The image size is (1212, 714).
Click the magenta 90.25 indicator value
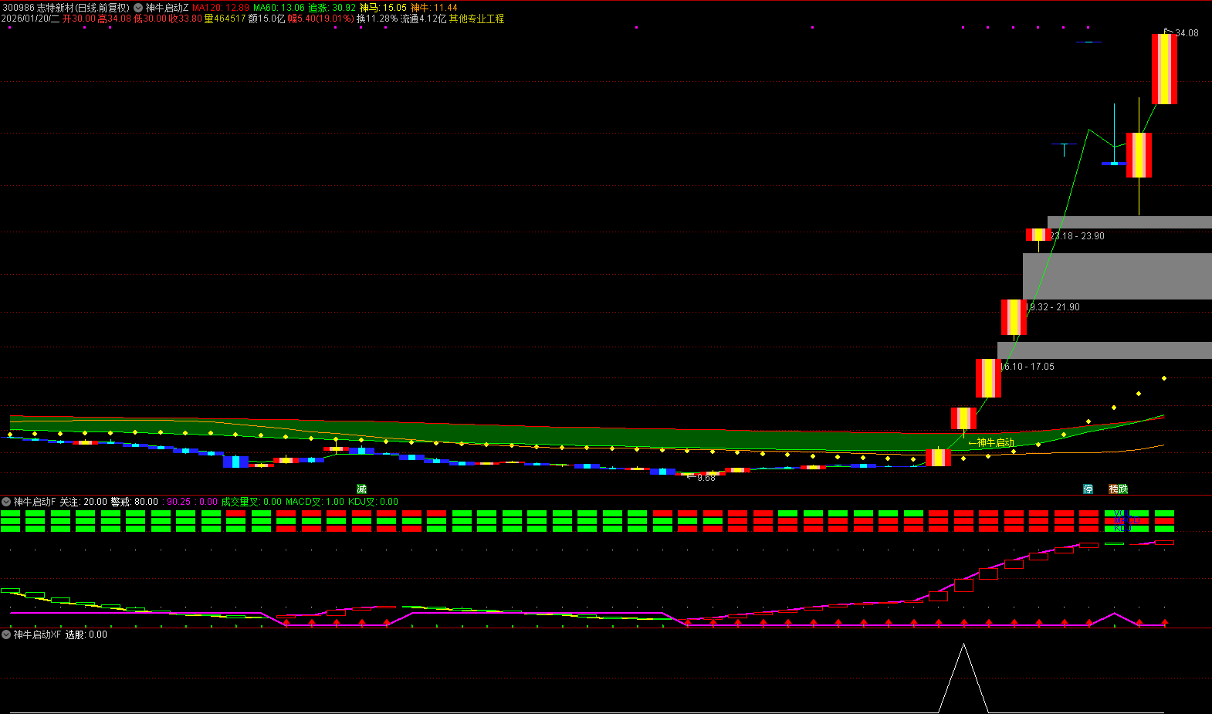pos(179,502)
